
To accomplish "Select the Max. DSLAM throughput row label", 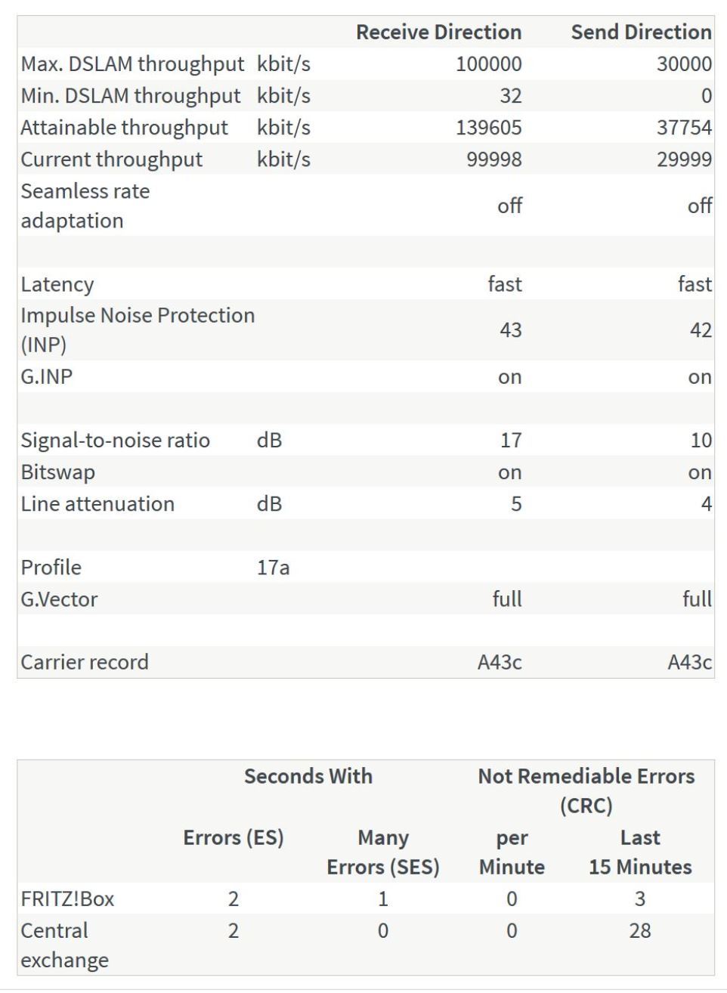I will coord(132,64).
